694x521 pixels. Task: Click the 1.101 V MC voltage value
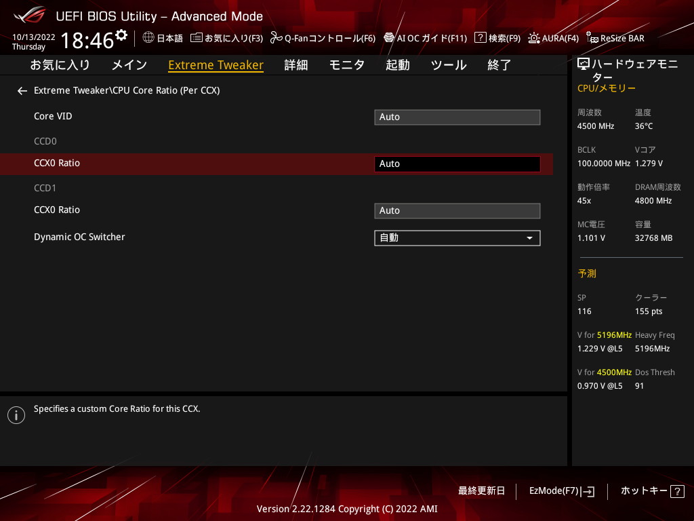pos(591,238)
